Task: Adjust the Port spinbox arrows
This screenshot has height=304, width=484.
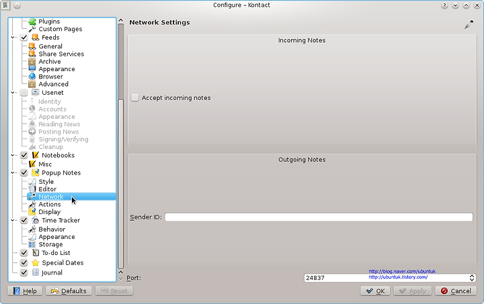Action: tap(472, 278)
